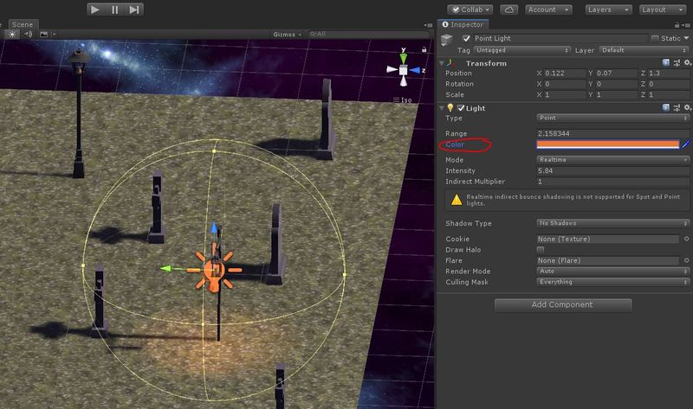Pause the game with the Pause button
693x409 pixels.
tap(115, 10)
